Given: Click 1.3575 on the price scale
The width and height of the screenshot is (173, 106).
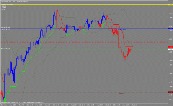Looking at the screenshot, I should 171,13.
